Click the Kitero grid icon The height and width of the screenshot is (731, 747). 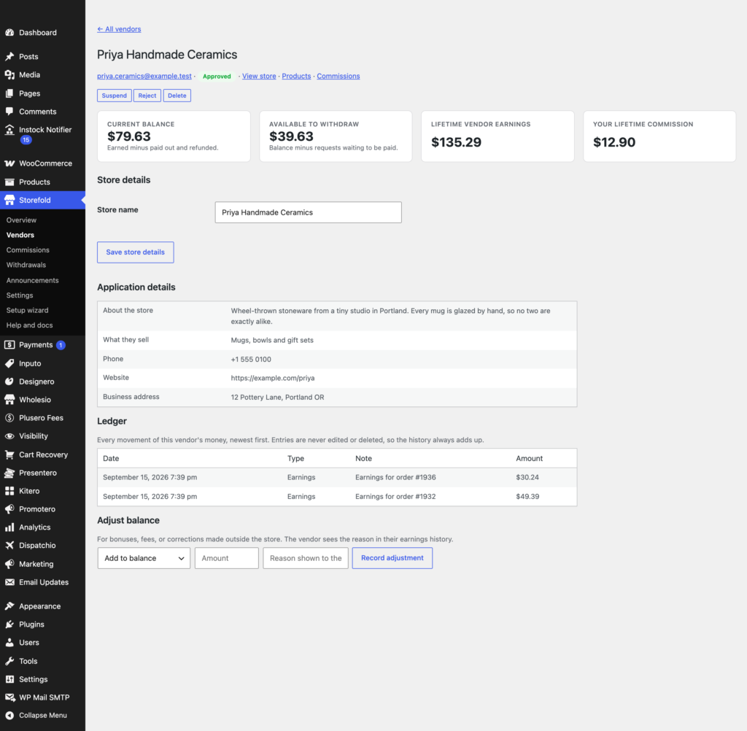point(9,491)
